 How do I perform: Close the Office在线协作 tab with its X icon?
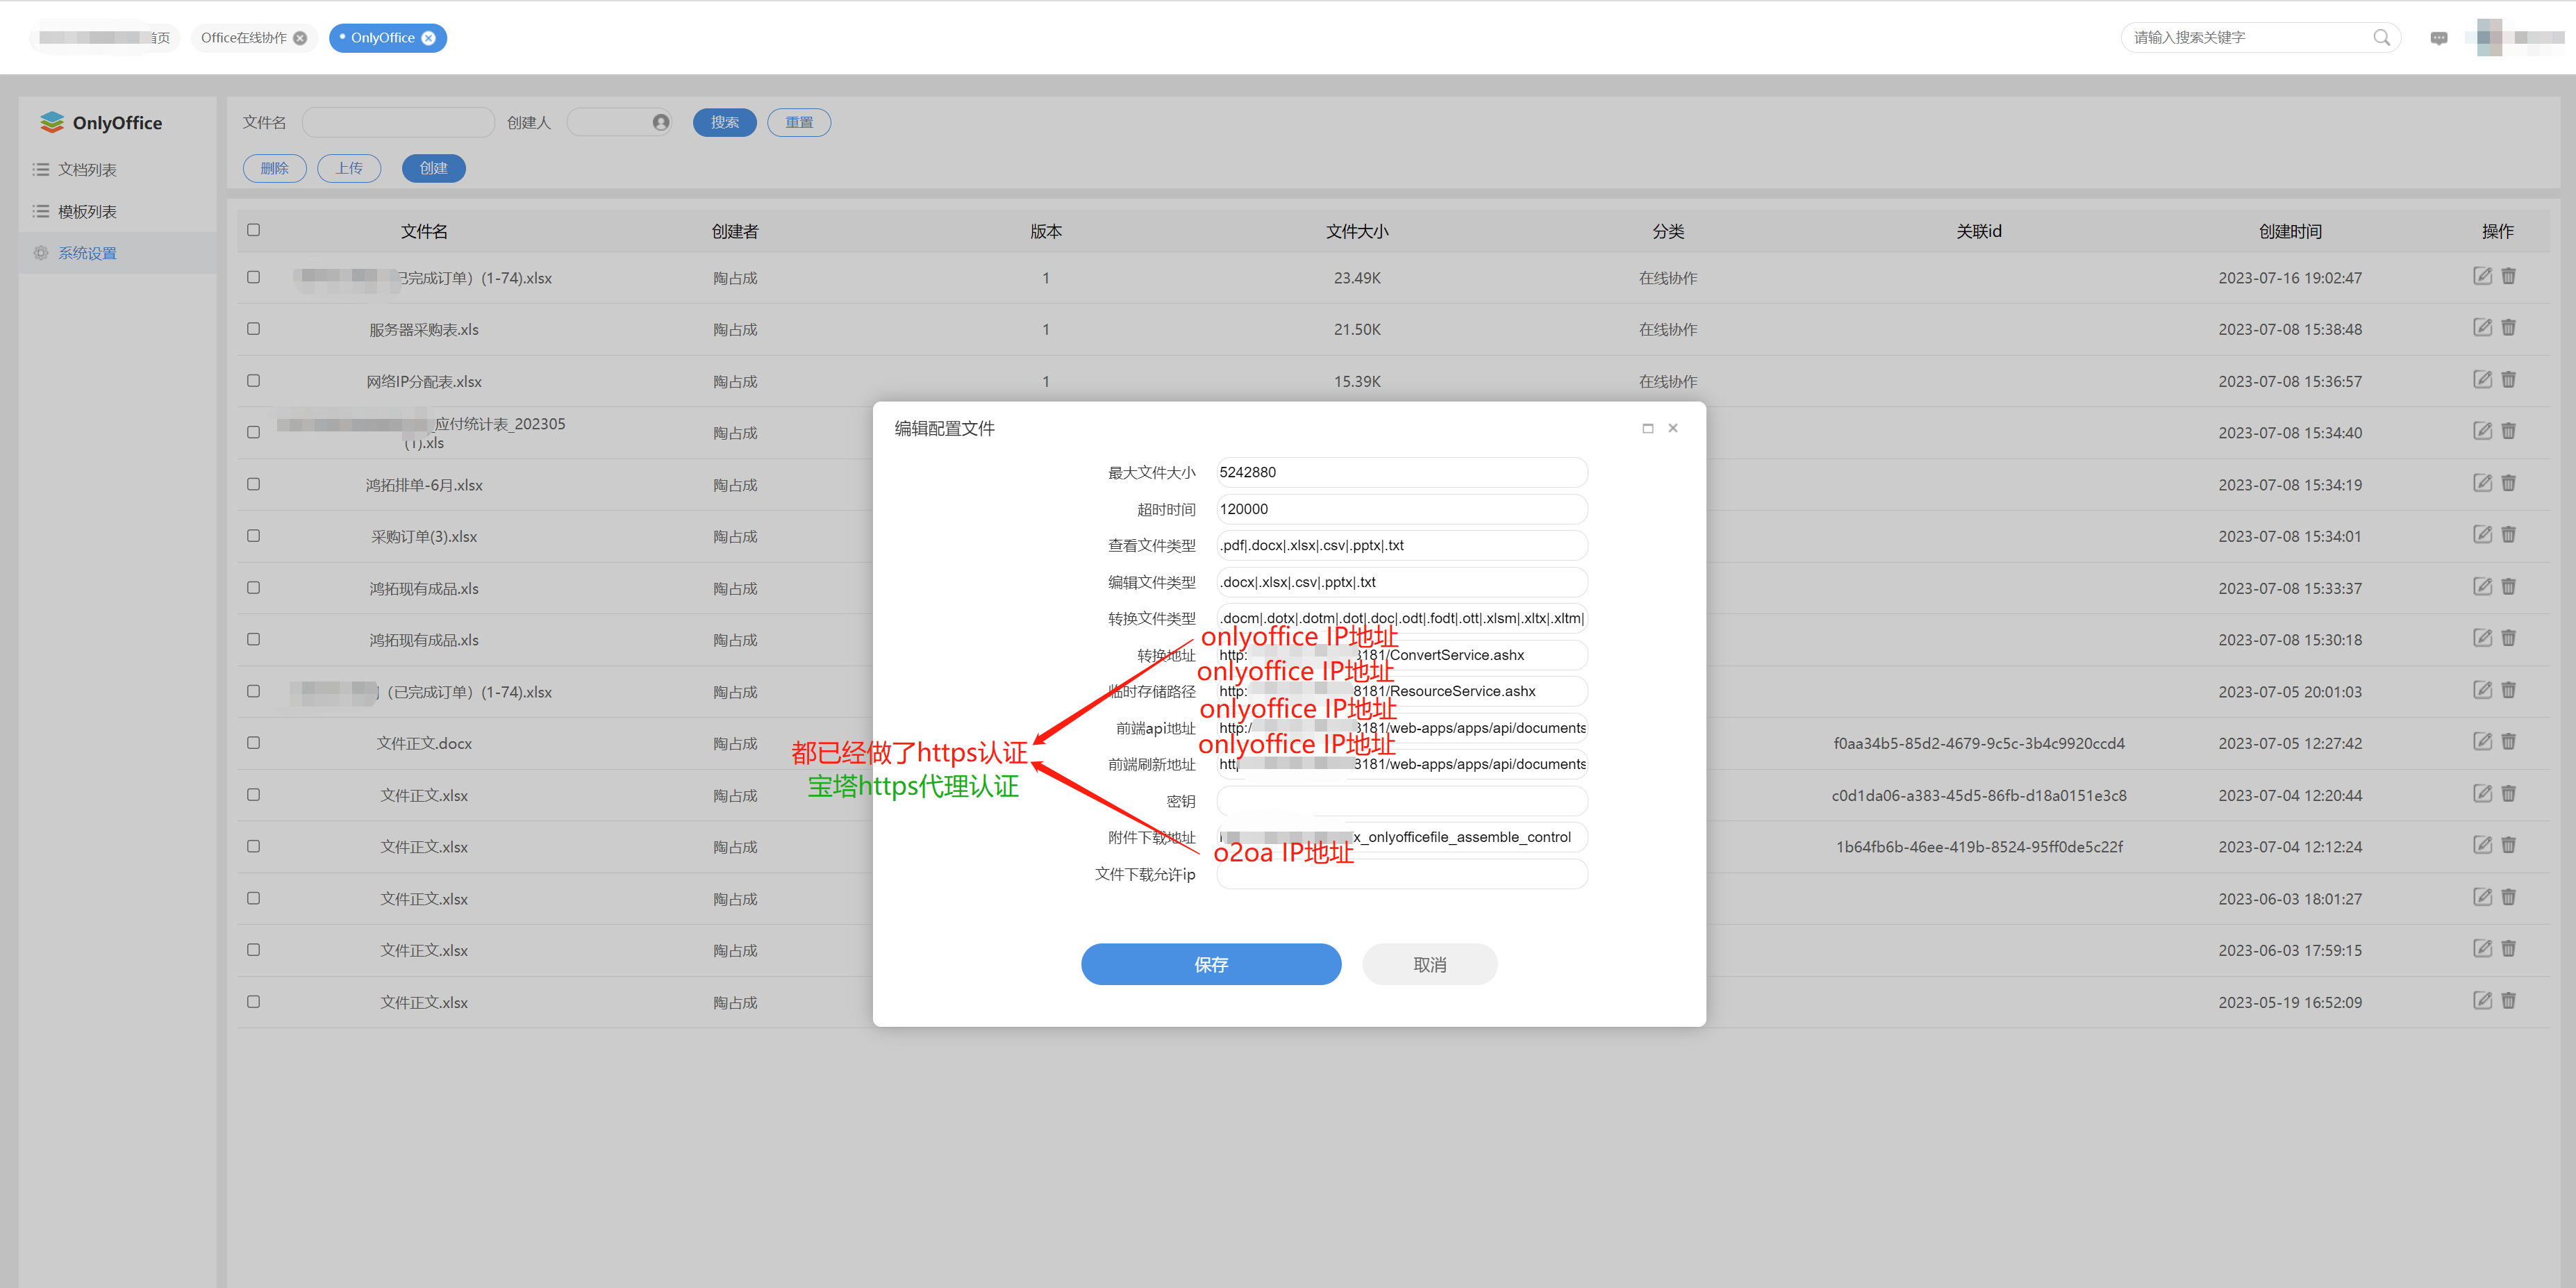[x=300, y=38]
